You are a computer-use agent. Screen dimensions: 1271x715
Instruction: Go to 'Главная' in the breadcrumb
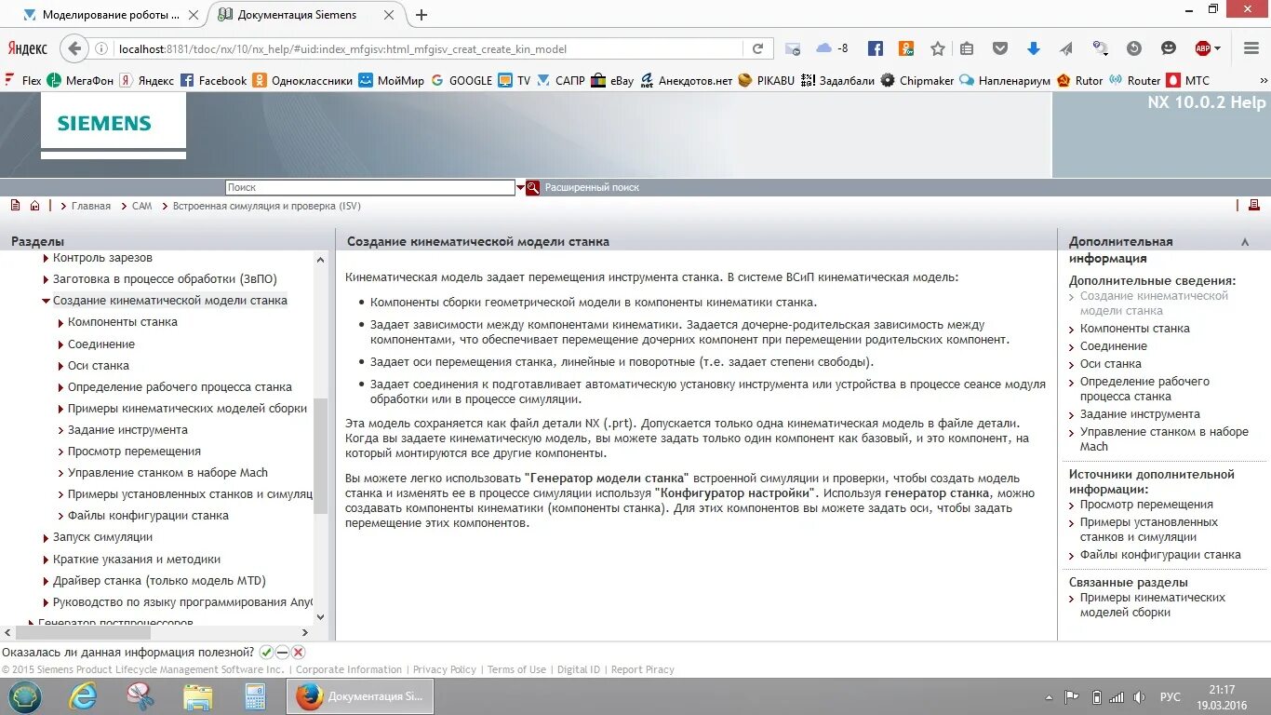click(x=90, y=206)
